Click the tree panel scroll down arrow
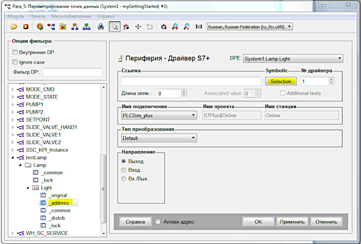The image size is (361, 244). coord(104,234)
